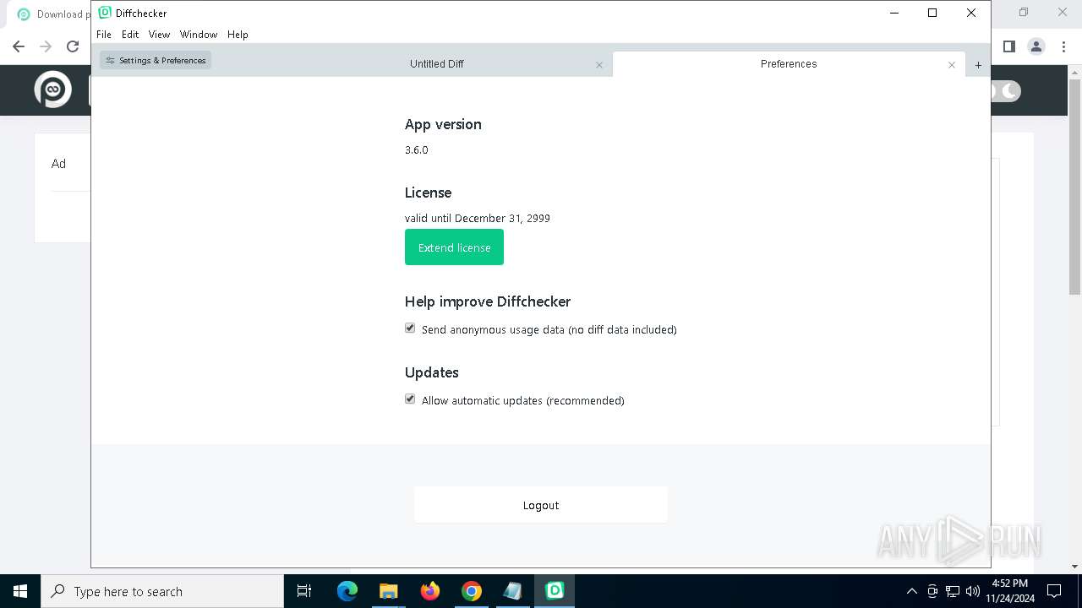Open Firefox from taskbar
Image resolution: width=1082 pixels, height=608 pixels.
[430, 591]
